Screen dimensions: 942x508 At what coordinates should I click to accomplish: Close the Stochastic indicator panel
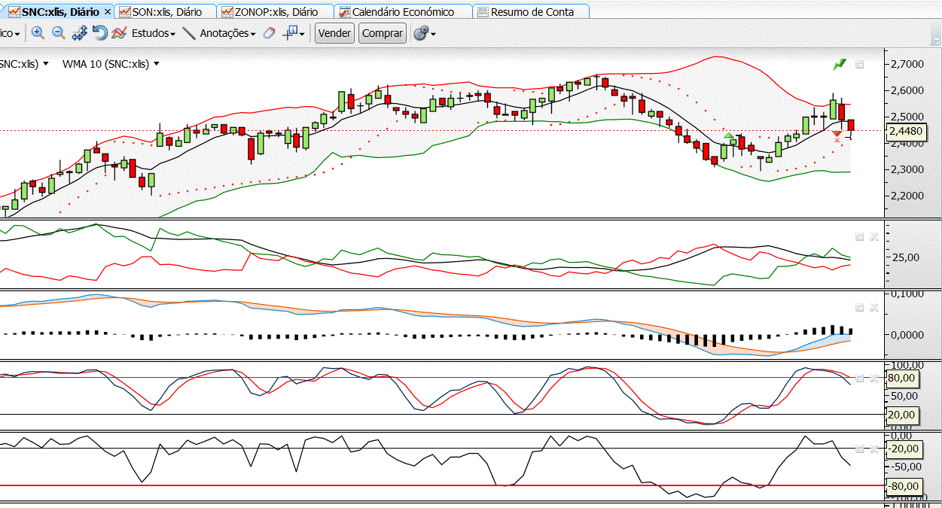point(873,378)
